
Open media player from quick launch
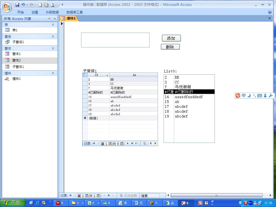pos(44,203)
